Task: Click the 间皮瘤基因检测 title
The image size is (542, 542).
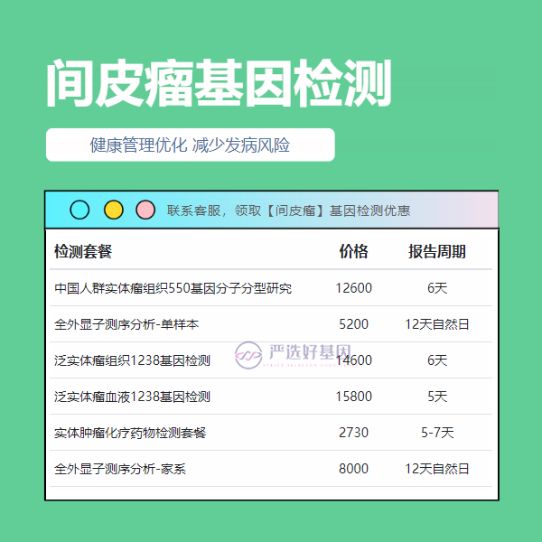Action: coord(218,86)
